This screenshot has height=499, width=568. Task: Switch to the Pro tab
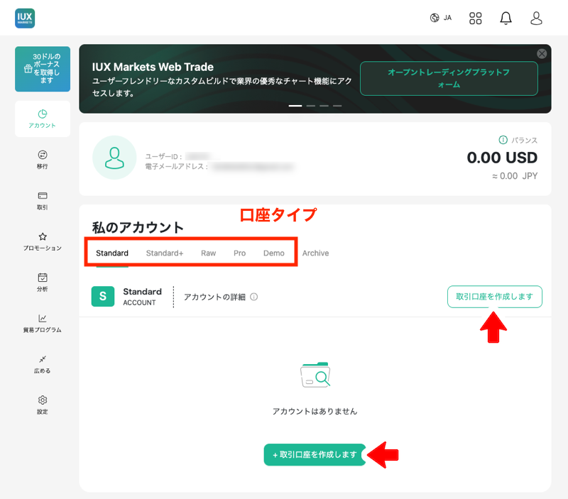coord(239,253)
